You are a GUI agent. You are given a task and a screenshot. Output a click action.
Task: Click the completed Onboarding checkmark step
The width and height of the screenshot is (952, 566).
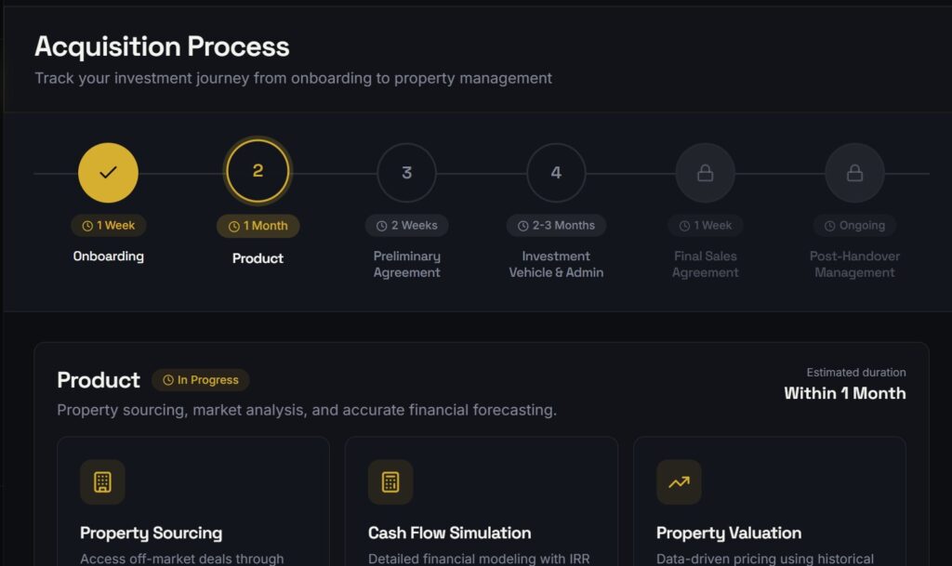click(x=108, y=173)
